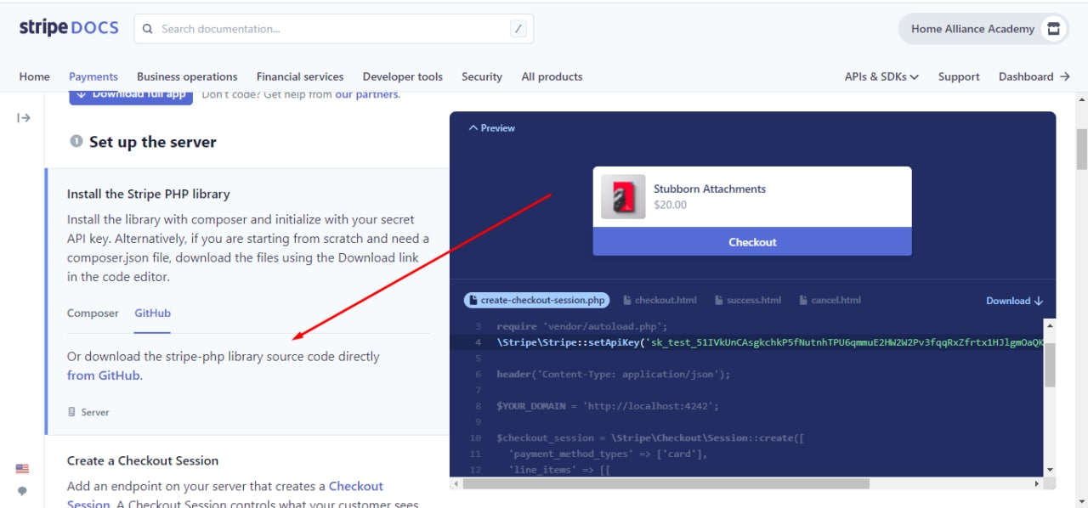1088x508 pixels.
Task: Go to the Home nav item
Action: 35,76
